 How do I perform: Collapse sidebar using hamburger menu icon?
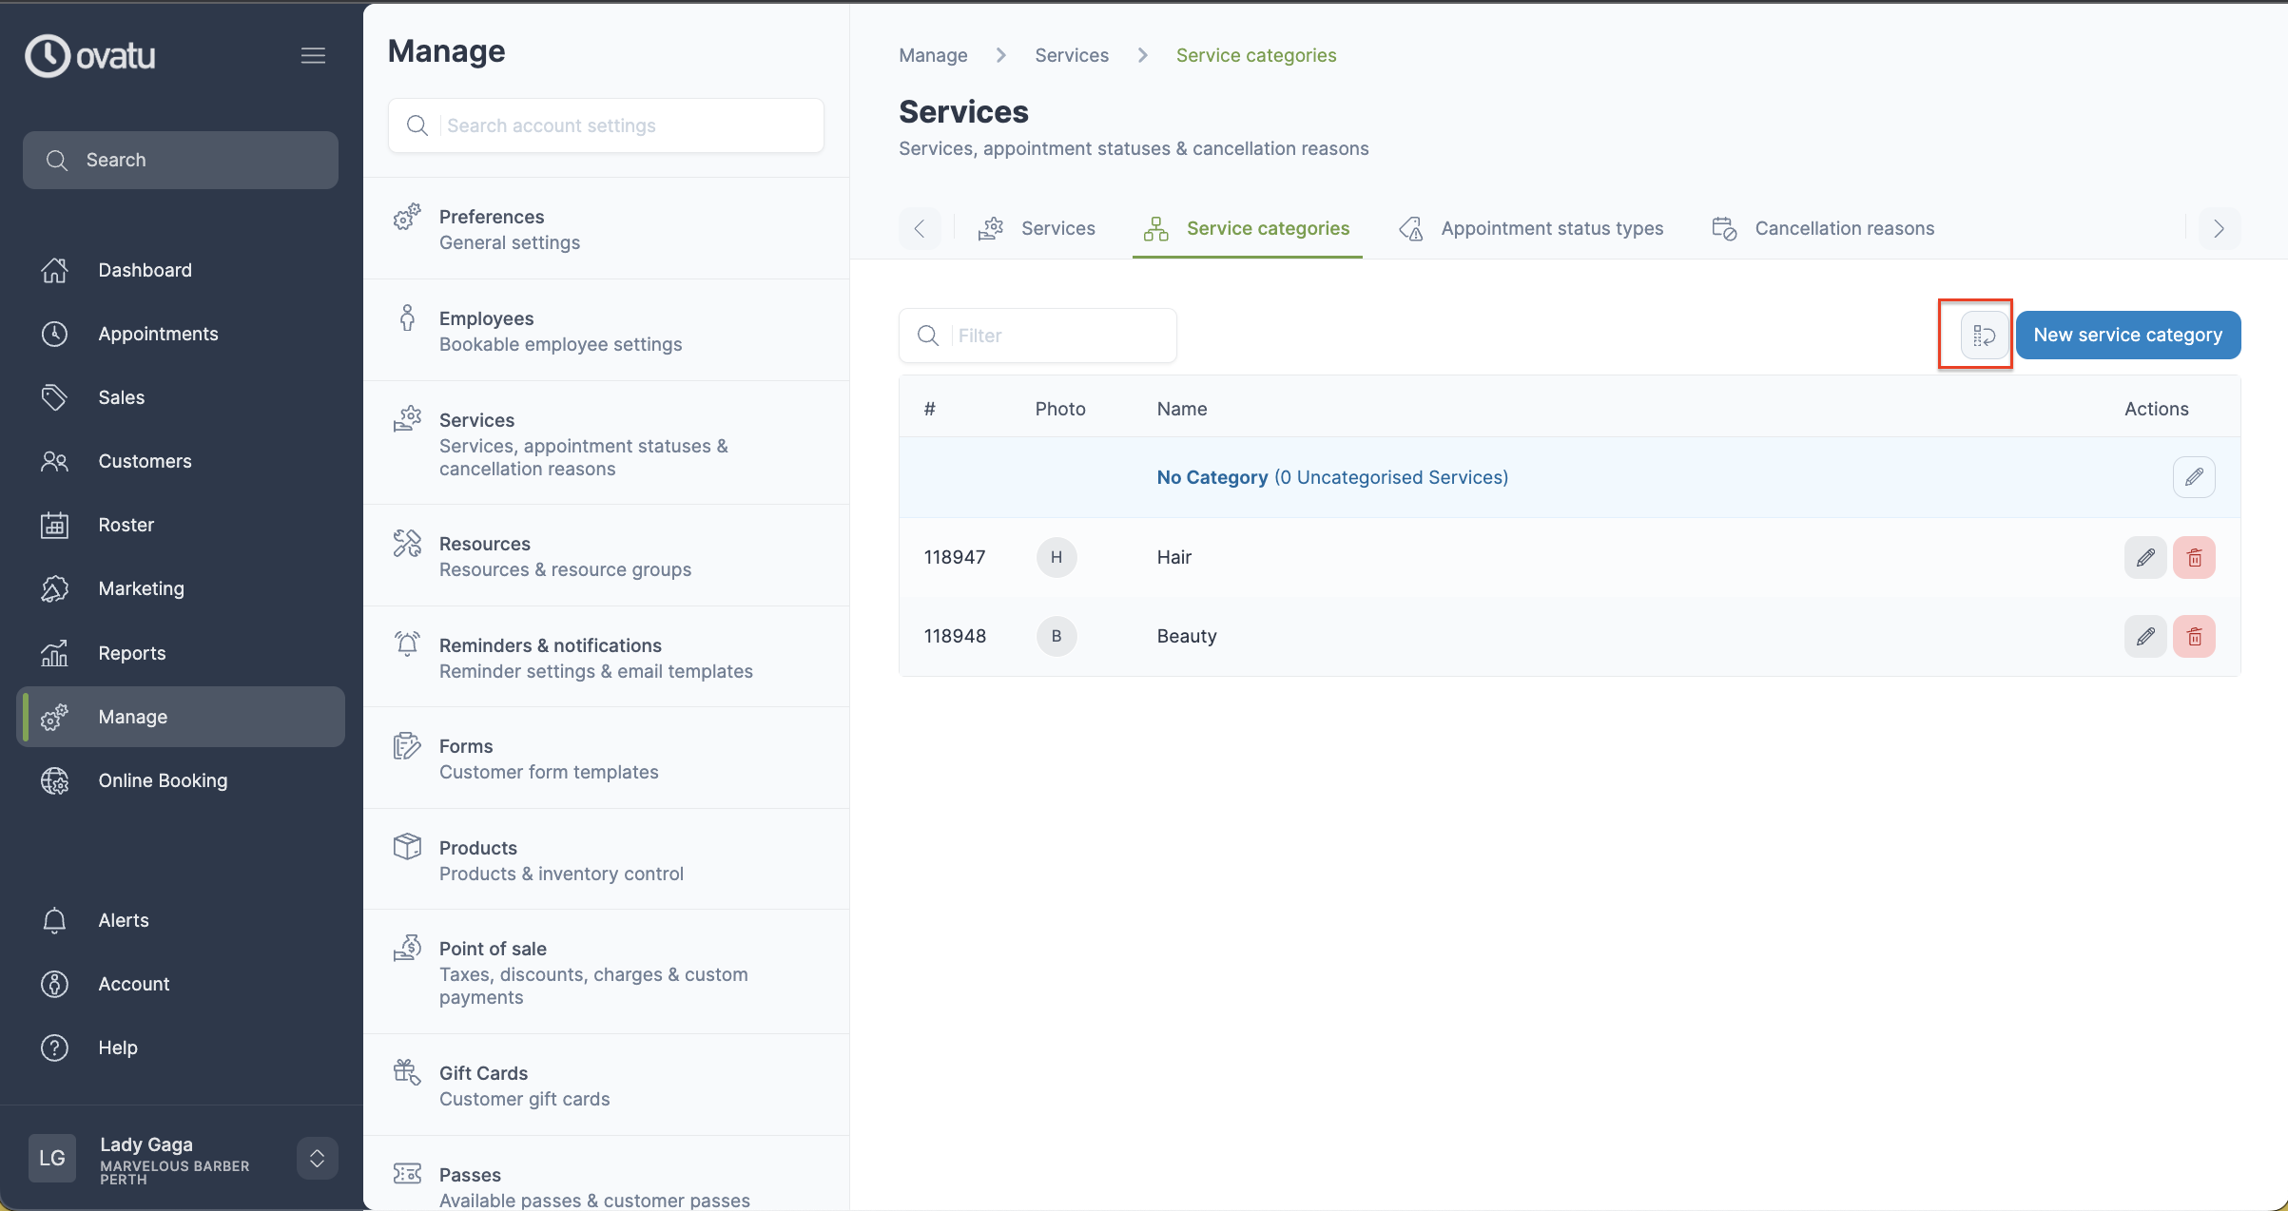(313, 55)
